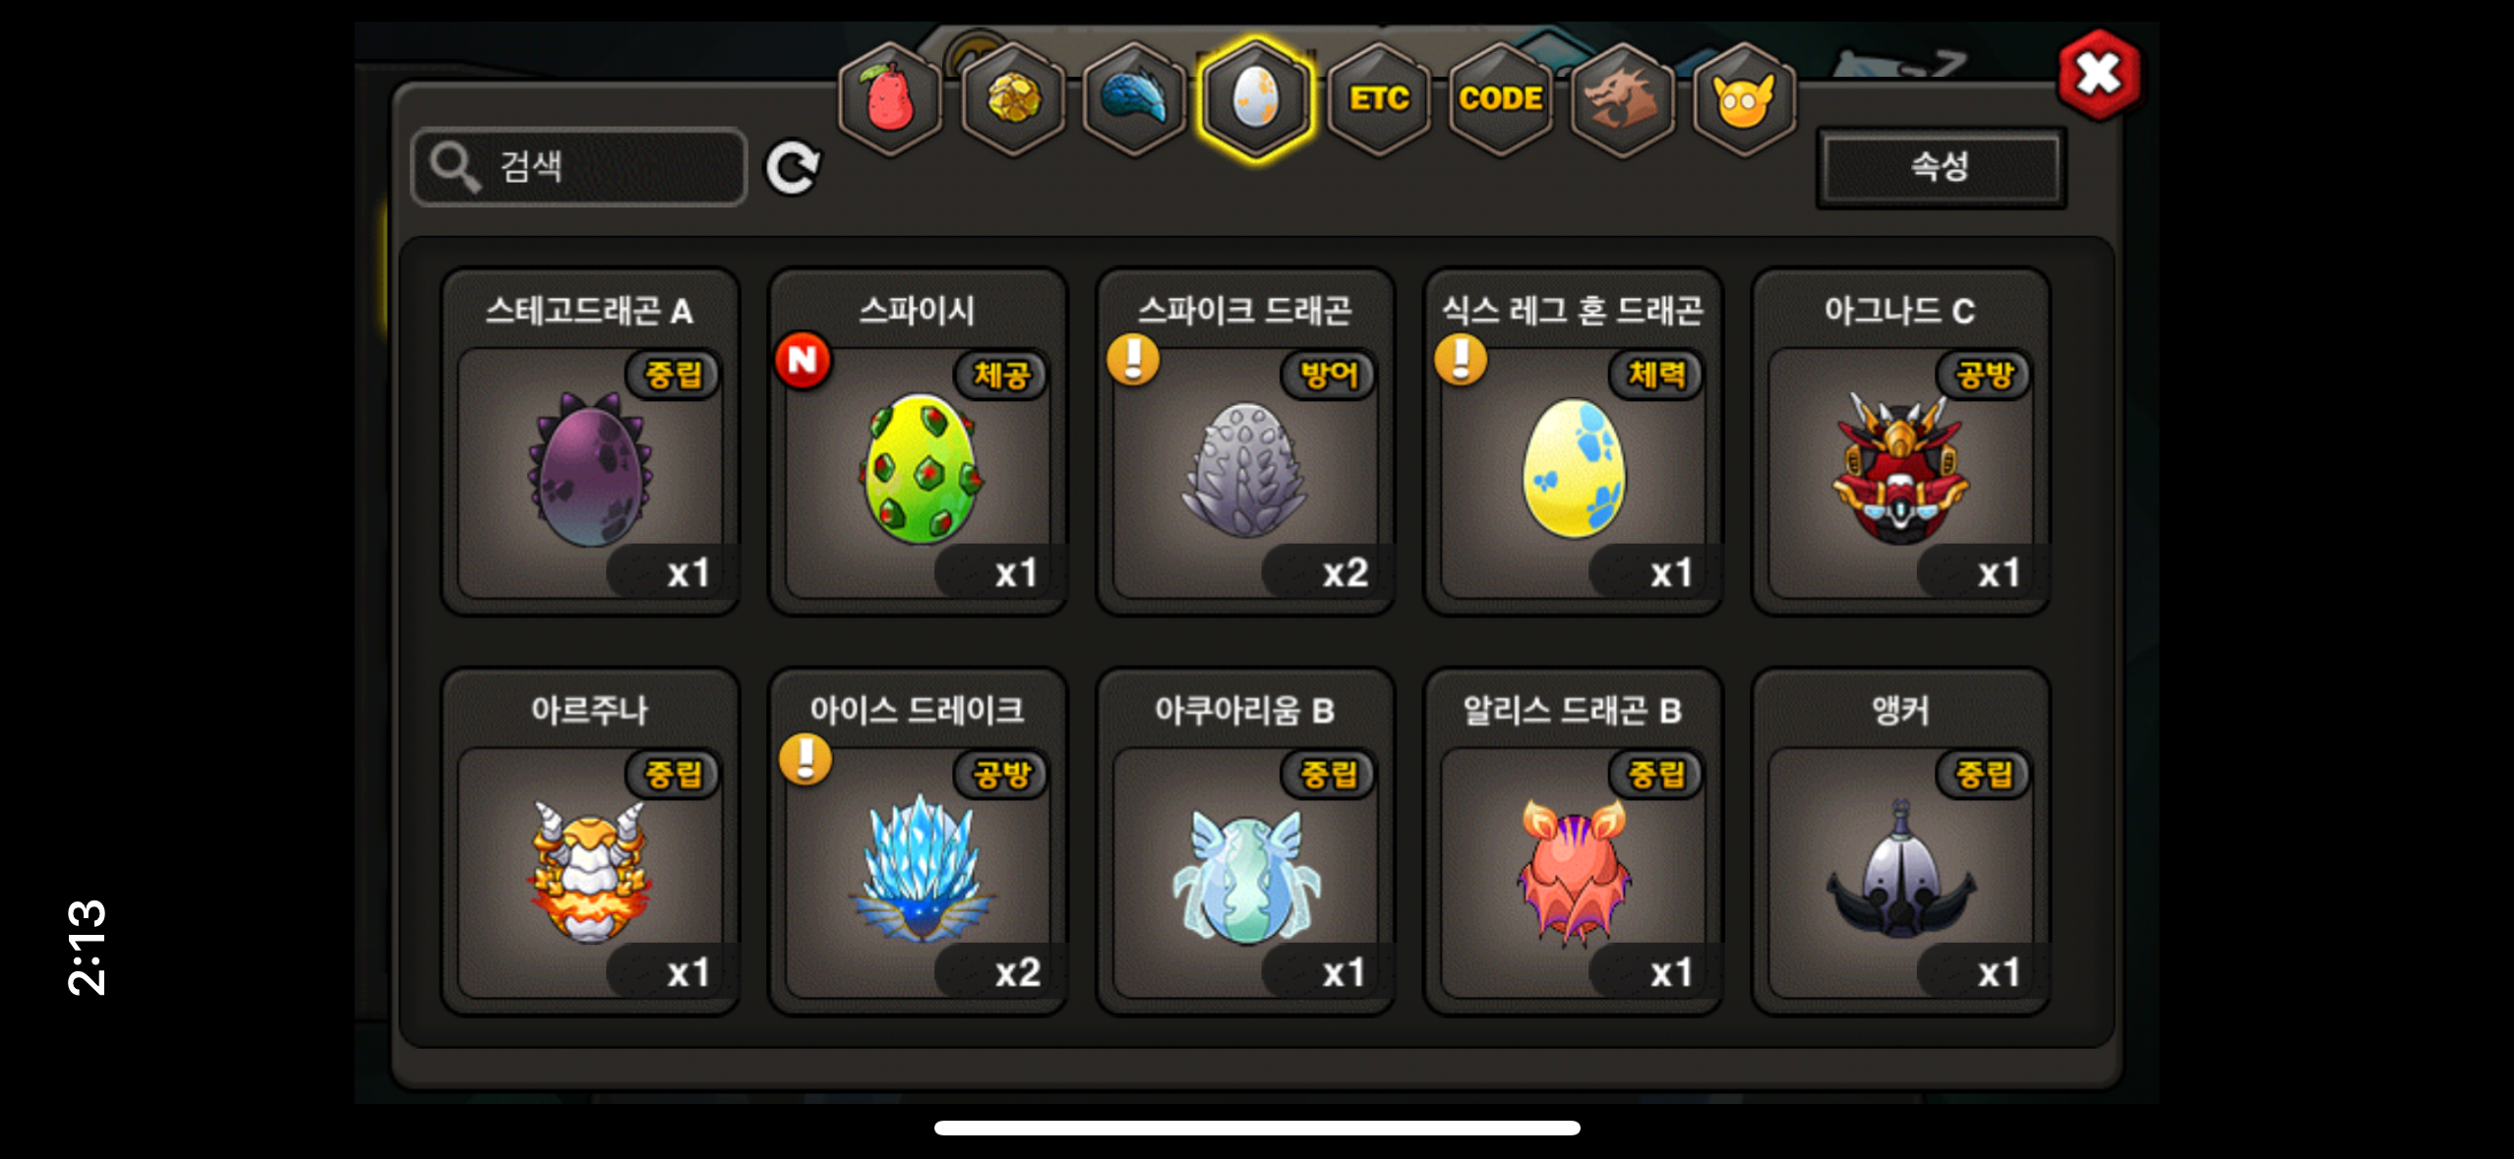Pick the 식스 레그 혼 드래곤 yellow egg
2514x1159 pixels.
click(x=1573, y=441)
